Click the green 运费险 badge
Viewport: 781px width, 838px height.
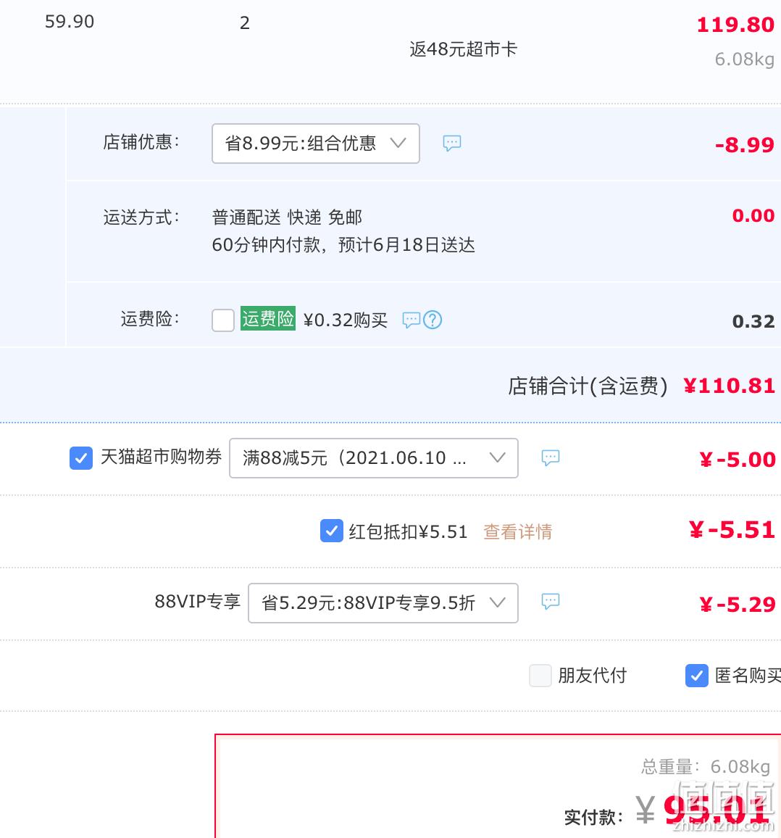point(267,318)
